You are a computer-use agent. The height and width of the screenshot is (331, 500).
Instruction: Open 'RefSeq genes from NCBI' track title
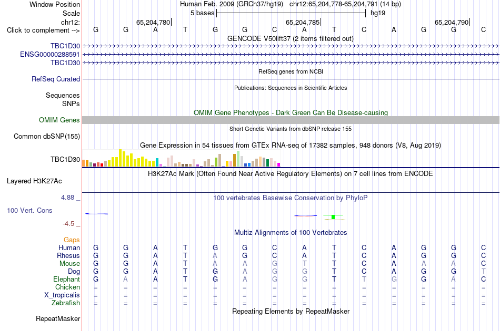[x=291, y=71]
